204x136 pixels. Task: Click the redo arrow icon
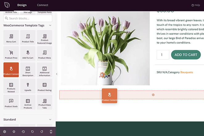tap(42, 132)
